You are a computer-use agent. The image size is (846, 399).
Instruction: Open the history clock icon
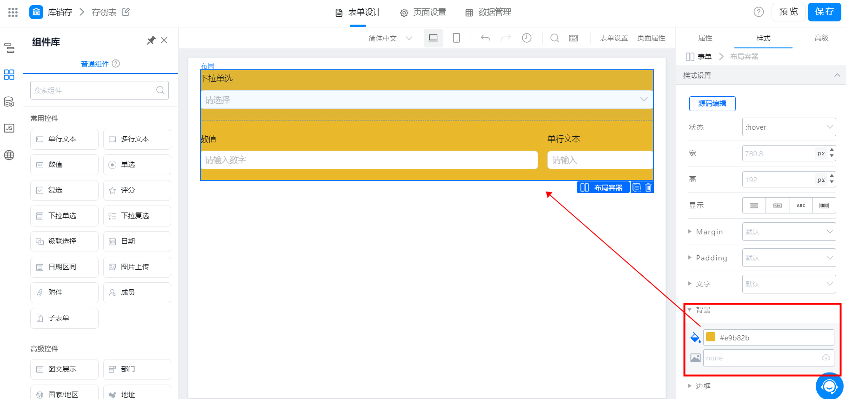526,38
